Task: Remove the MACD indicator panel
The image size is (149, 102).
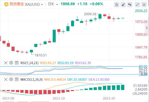Action: 6,79
